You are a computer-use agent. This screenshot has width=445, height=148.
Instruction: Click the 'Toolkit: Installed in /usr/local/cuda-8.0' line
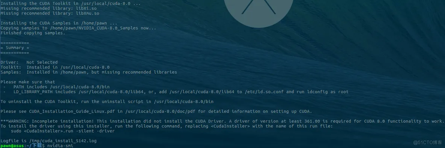[x=55, y=67]
